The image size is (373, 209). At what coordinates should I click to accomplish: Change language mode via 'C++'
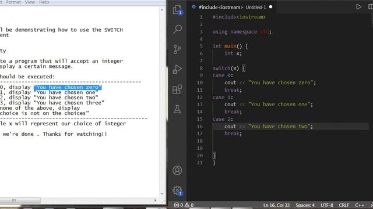tap(360, 205)
